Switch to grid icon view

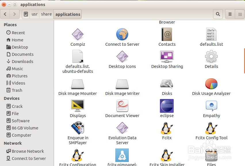tap(240, 14)
